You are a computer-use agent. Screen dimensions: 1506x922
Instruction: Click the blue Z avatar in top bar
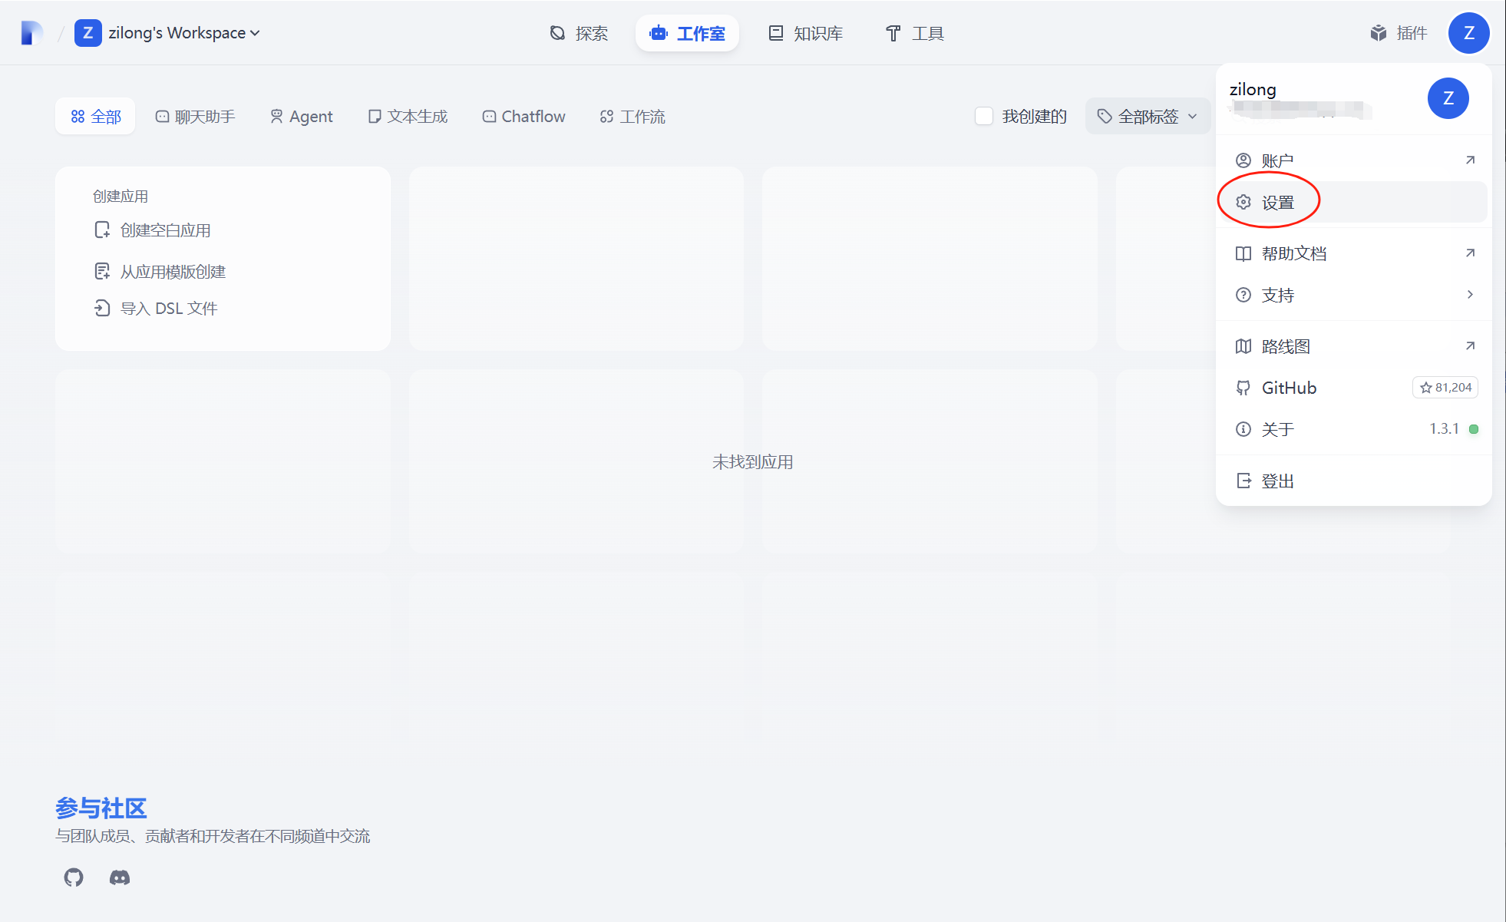click(1468, 33)
